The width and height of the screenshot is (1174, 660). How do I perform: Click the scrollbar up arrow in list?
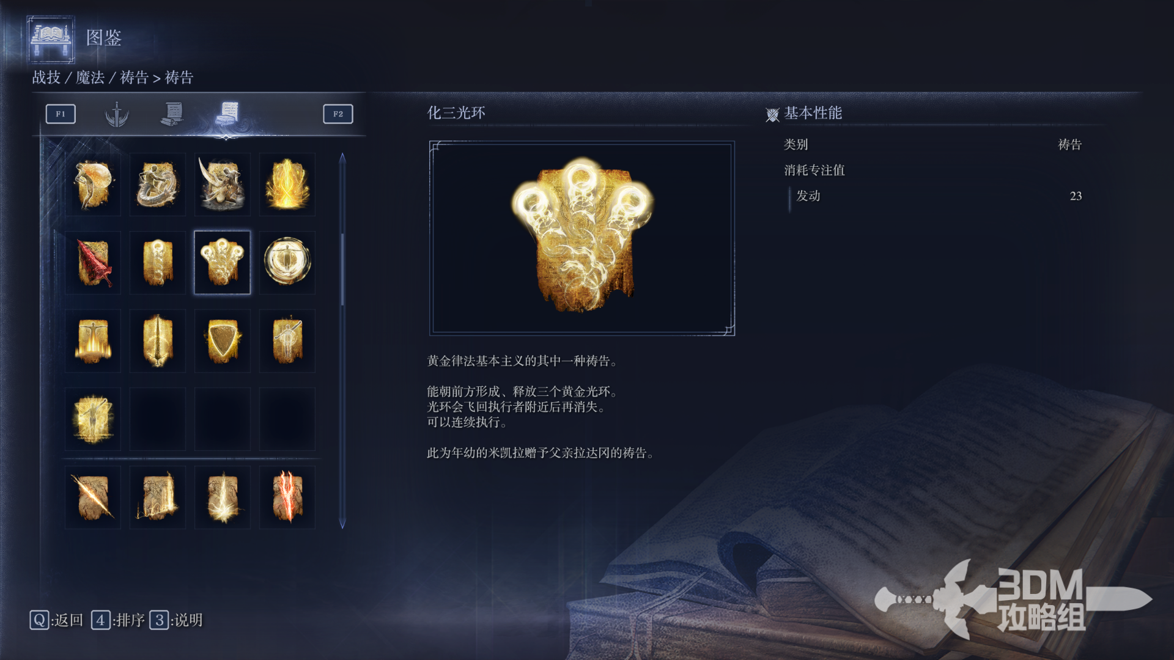[342, 158]
